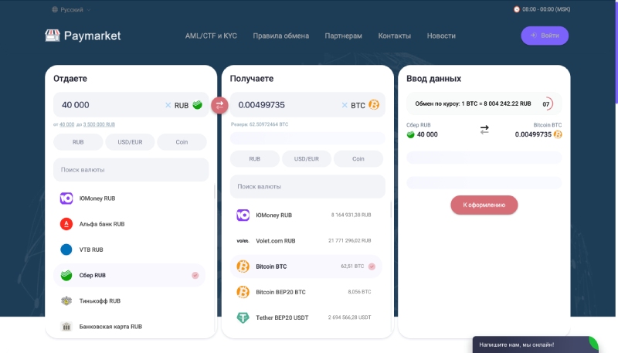The height and width of the screenshot is (353, 618).
Task: Click the Sber icon in the Ввод данных summary
Action: (411, 134)
